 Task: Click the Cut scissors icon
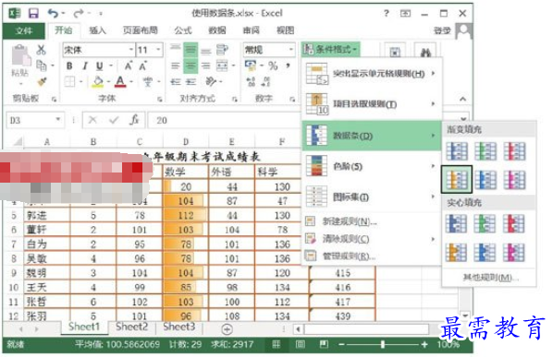coord(41,50)
